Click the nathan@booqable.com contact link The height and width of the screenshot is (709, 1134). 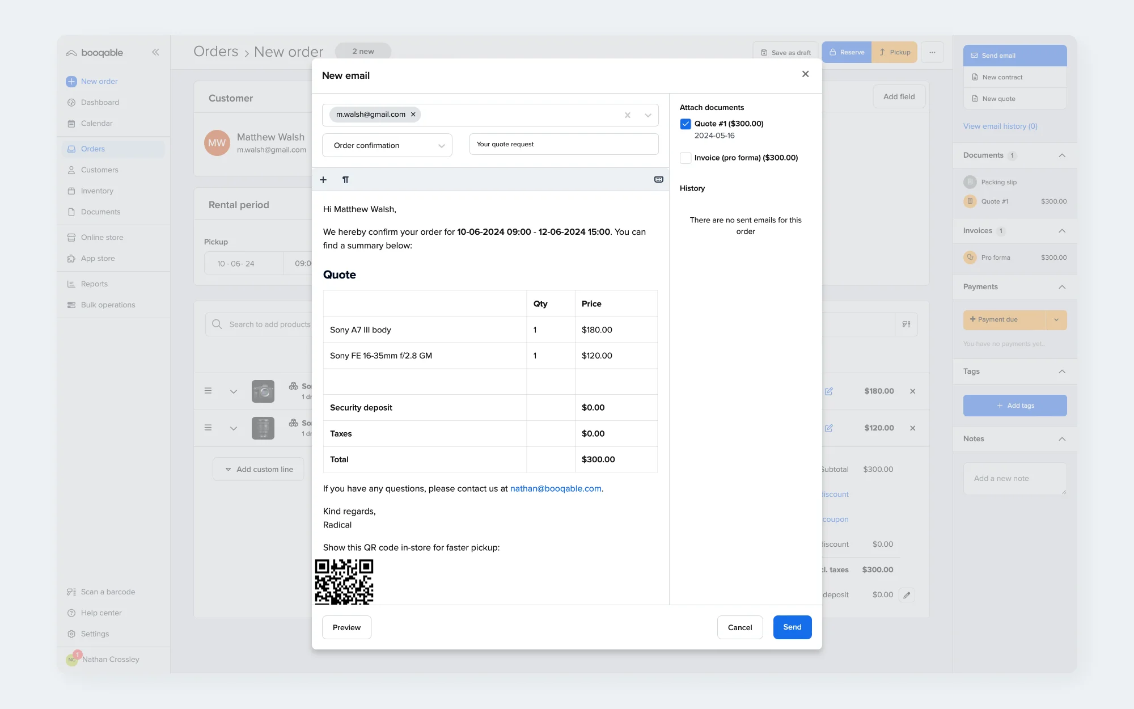(x=555, y=488)
